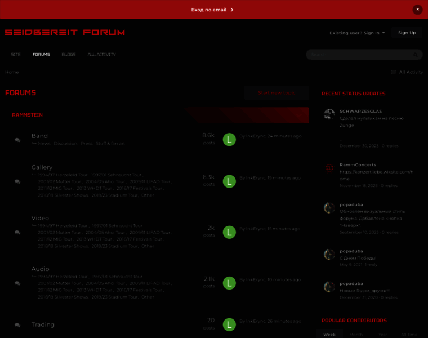The height and width of the screenshot is (338, 428).
Task: Click RammConcerts avatar icon
Action: pos(329,168)
